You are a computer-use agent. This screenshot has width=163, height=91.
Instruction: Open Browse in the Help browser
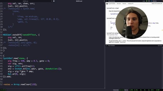tap(119, 4)
